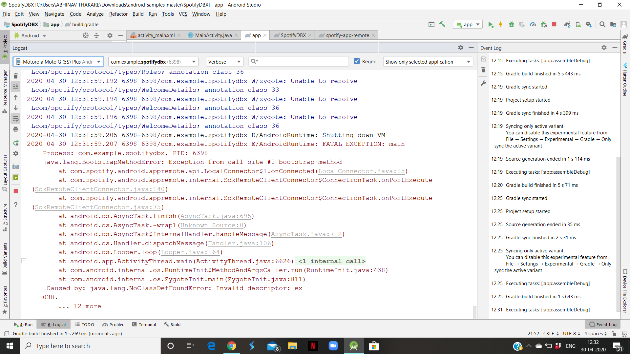The height and width of the screenshot is (354, 630).
Task: Take a screenshot of the device screen
Action: pos(16,167)
